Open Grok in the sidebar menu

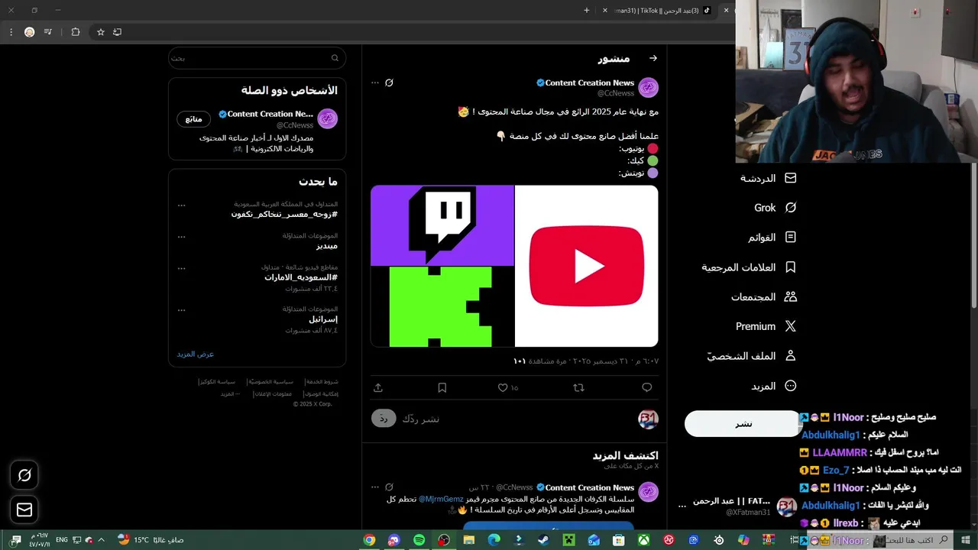[x=775, y=208]
